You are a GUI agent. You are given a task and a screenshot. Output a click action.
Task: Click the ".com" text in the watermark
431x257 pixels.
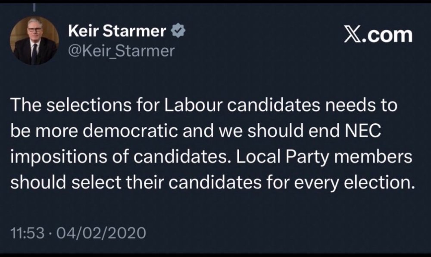(x=389, y=35)
